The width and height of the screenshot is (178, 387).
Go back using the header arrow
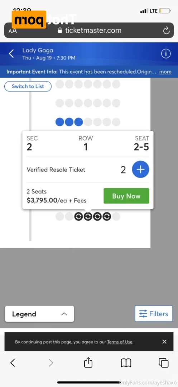click(11, 54)
